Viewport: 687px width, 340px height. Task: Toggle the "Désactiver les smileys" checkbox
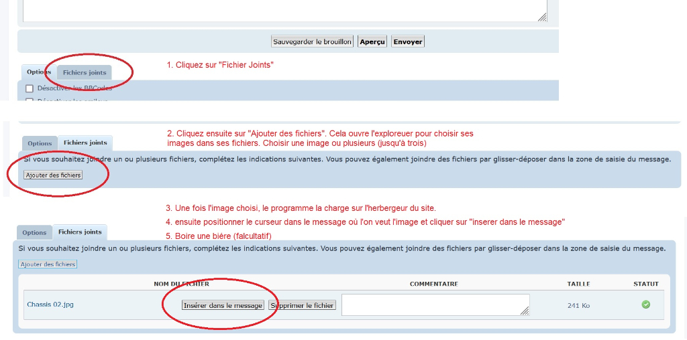pyautogui.click(x=30, y=101)
